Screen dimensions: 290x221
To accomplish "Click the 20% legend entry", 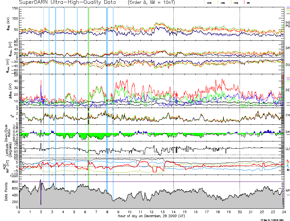I will click(209, 3).
